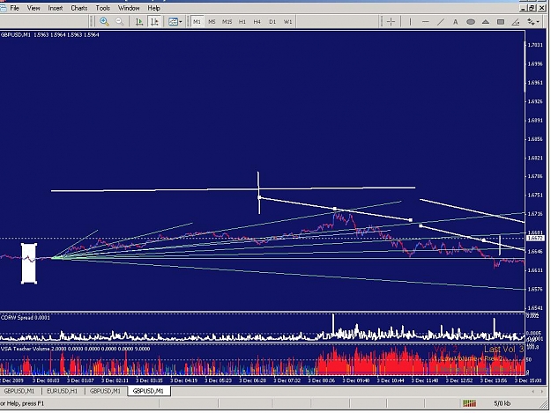Select the ellipse drawing tool

coord(471,22)
